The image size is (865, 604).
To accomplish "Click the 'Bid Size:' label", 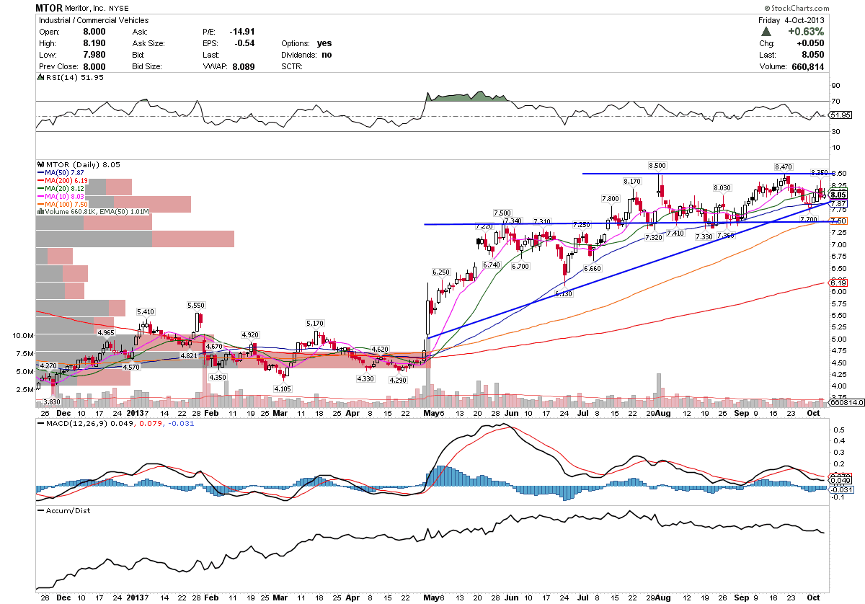I will point(148,66).
